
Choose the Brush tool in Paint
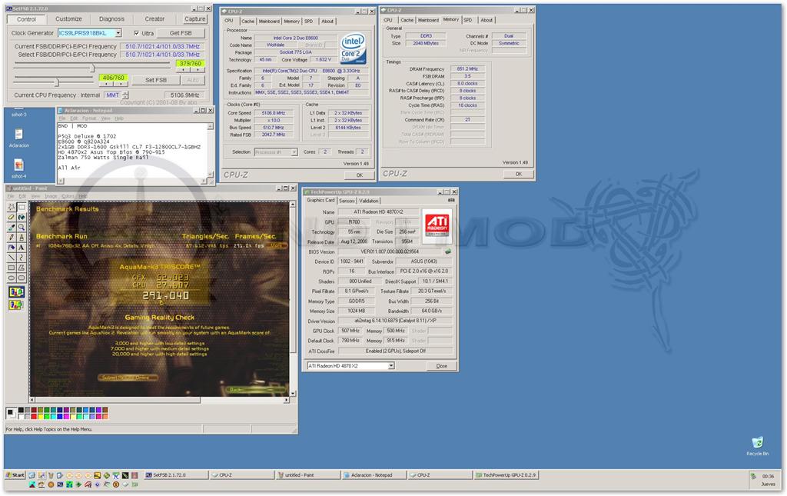(22, 237)
